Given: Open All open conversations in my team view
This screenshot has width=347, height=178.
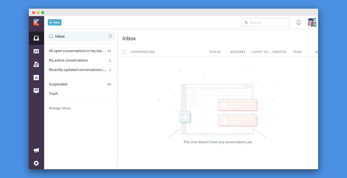Looking at the screenshot, I should (77, 51).
